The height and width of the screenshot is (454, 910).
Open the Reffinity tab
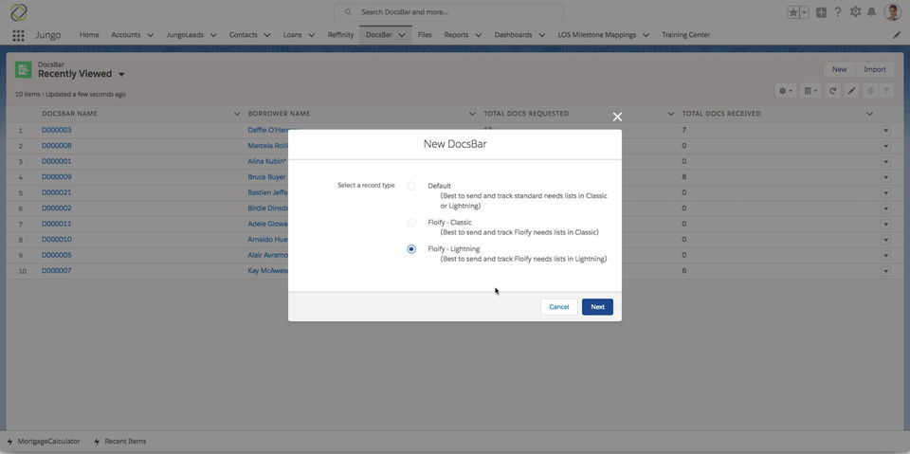pyautogui.click(x=340, y=35)
